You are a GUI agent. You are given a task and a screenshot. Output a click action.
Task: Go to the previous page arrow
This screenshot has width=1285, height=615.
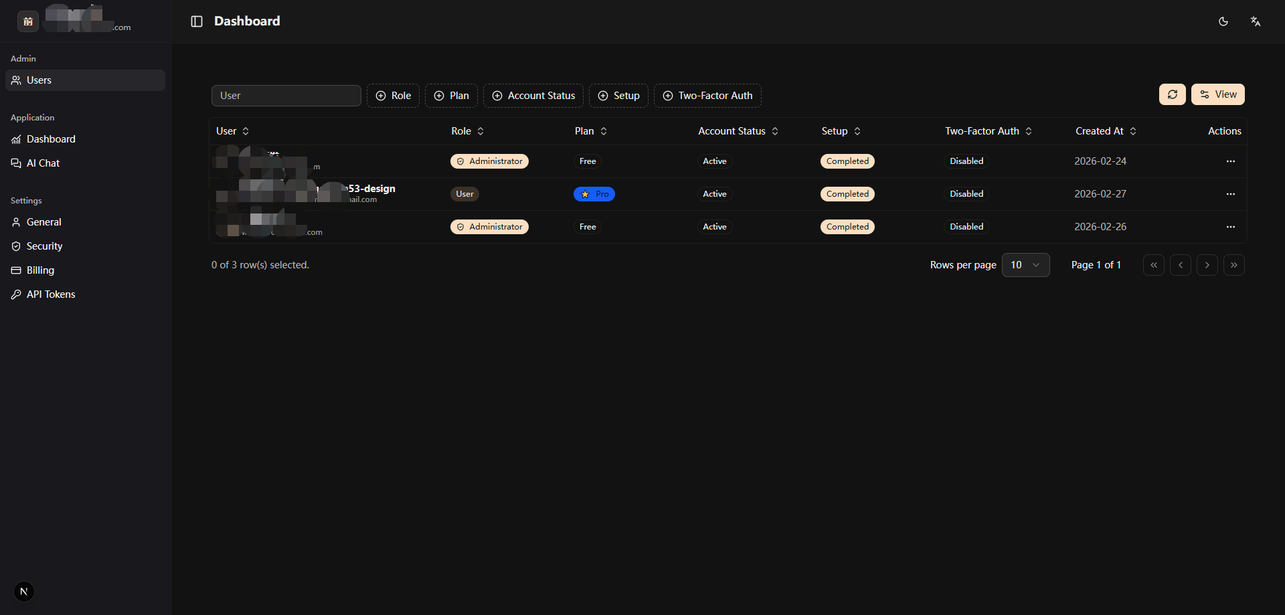click(x=1180, y=265)
